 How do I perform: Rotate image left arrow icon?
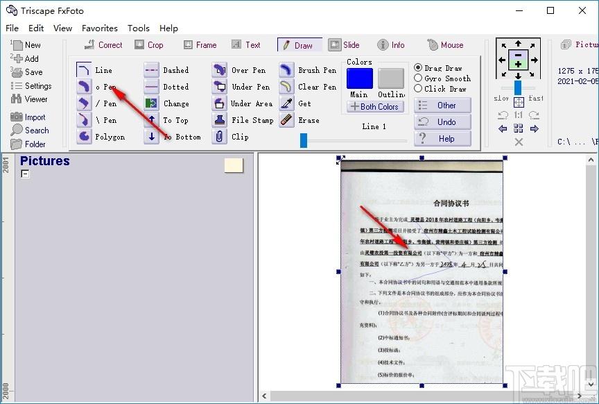pyautogui.click(x=503, y=115)
